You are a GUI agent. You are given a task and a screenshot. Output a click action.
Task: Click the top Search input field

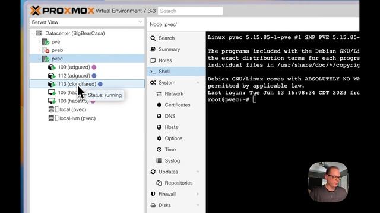[190, 11]
